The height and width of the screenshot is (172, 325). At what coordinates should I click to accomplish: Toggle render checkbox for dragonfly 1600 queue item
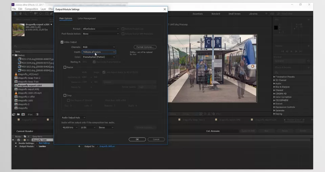[x=19, y=140]
